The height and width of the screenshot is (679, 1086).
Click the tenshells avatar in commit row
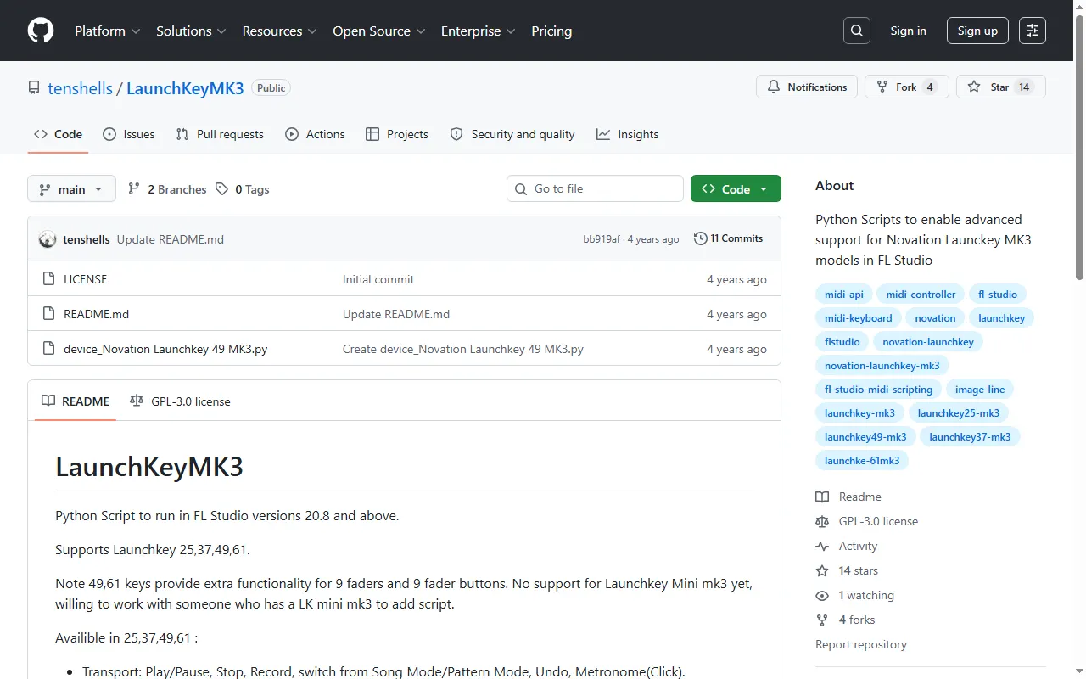coord(48,239)
